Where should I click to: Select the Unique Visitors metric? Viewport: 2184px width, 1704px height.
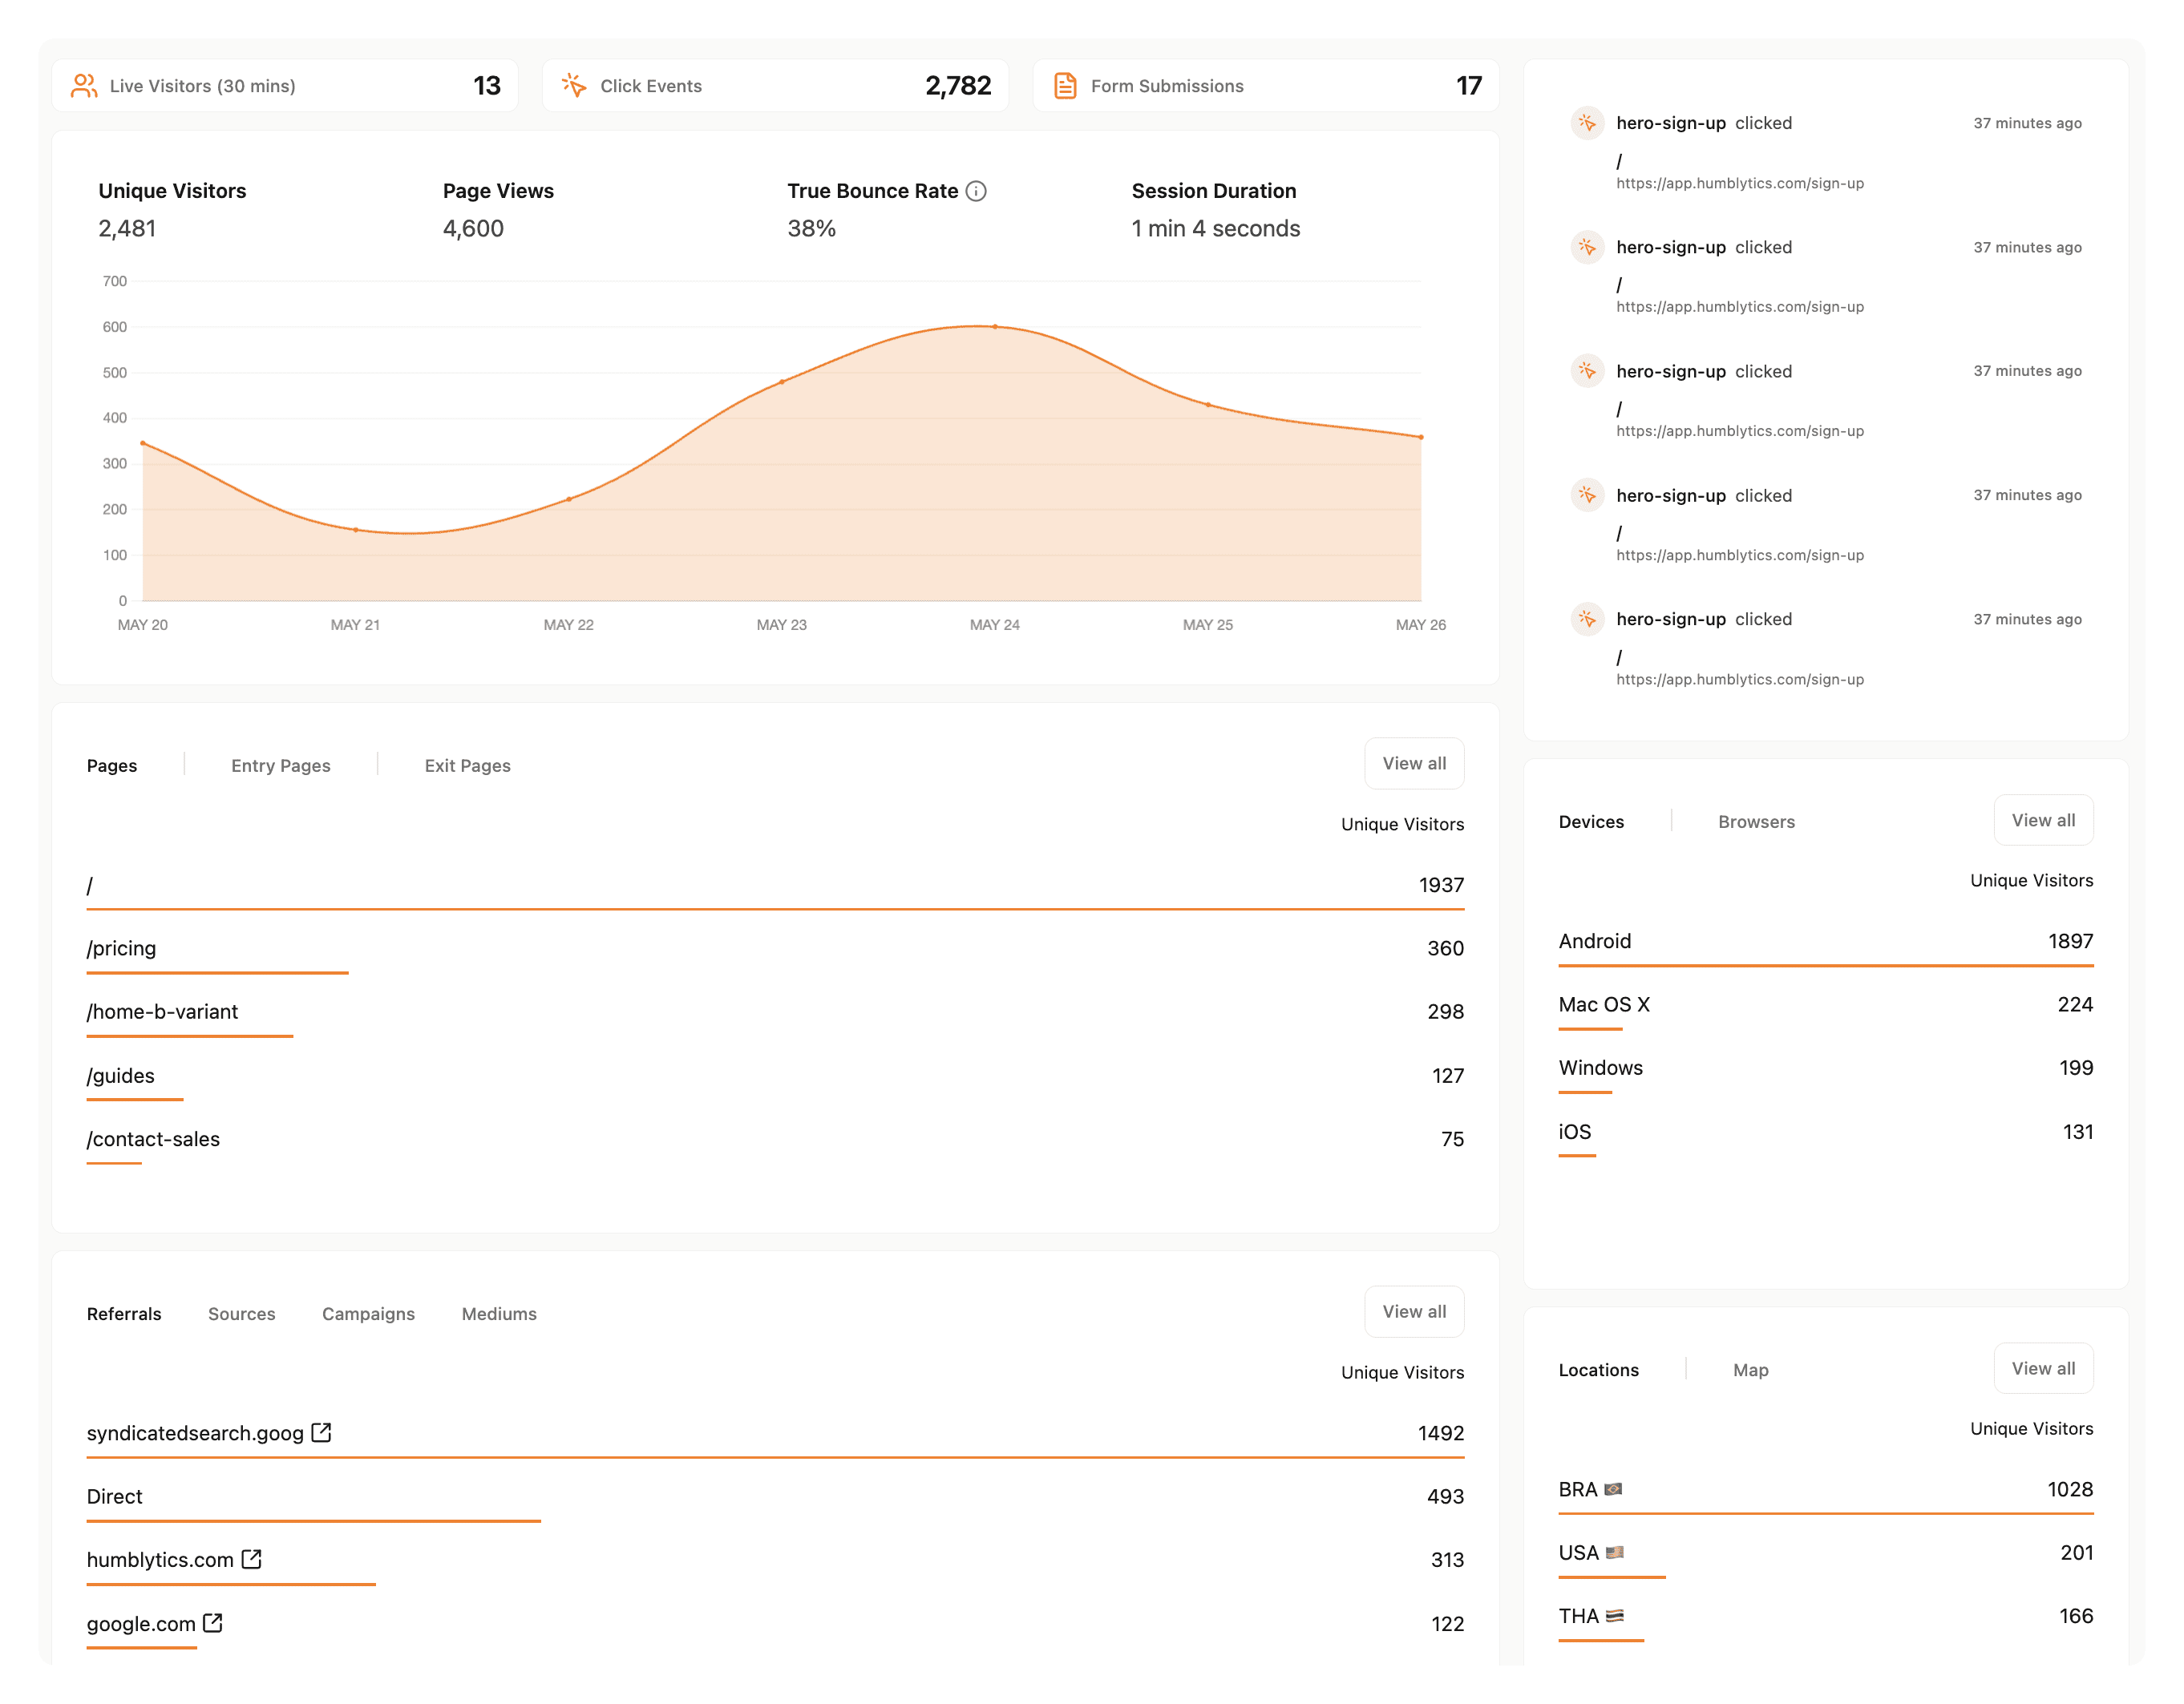click(172, 210)
